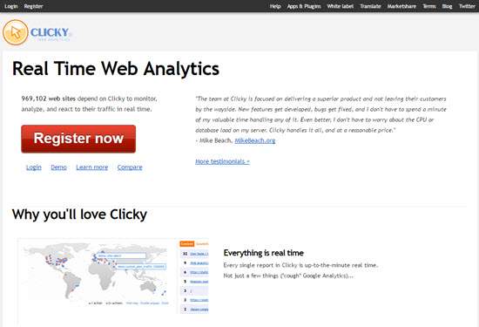
Task: Click the Compare link
Action: (x=130, y=167)
